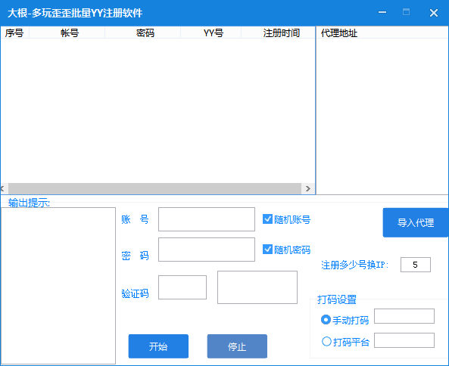The height and width of the screenshot is (366, 449).
Task: Focus the 密码 password input field
Action: (207, 250)
